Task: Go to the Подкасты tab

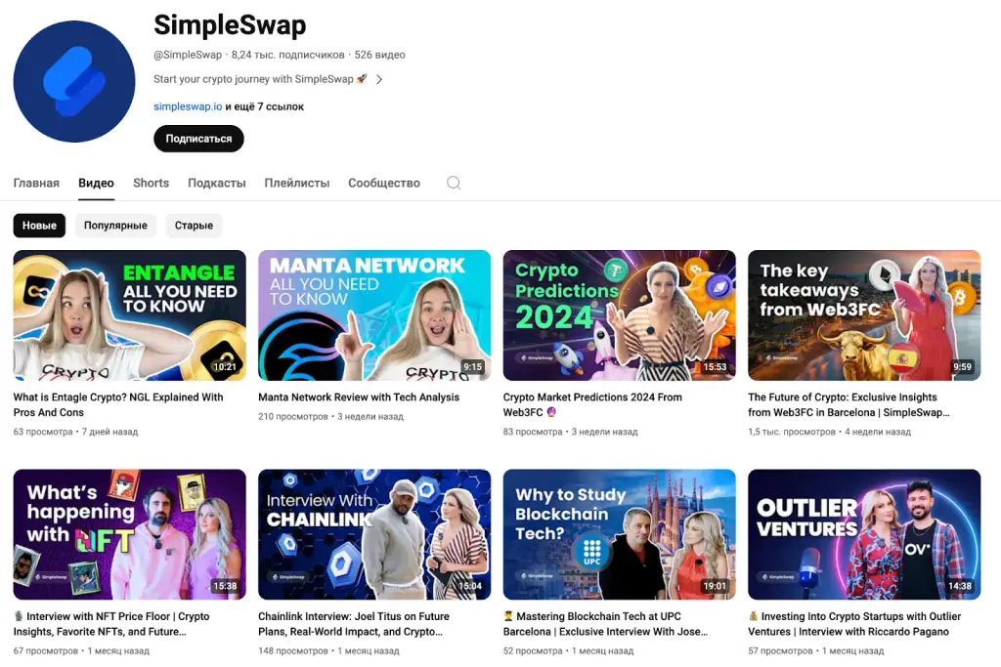Action: pyautogui.click(x=216, y=183)
